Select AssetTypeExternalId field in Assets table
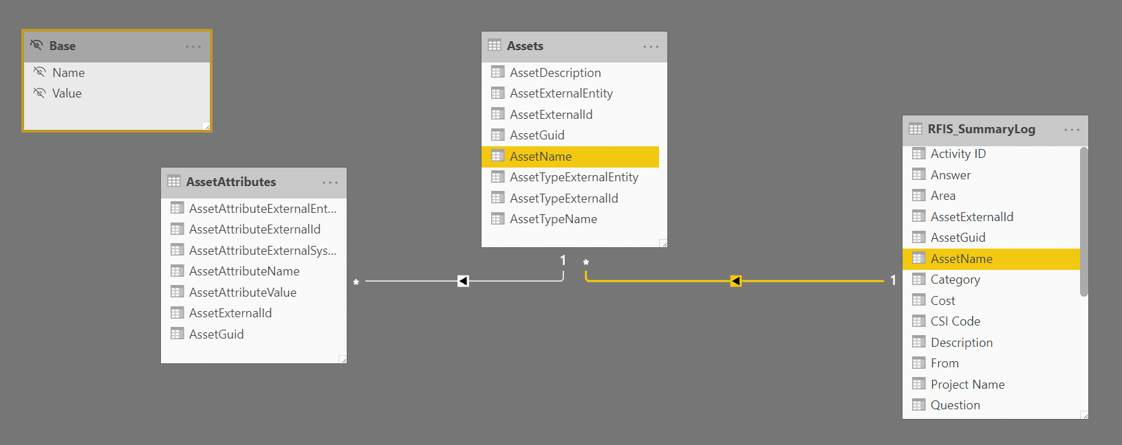This screenshot has height=445, width=1122. tap(570, 198)
